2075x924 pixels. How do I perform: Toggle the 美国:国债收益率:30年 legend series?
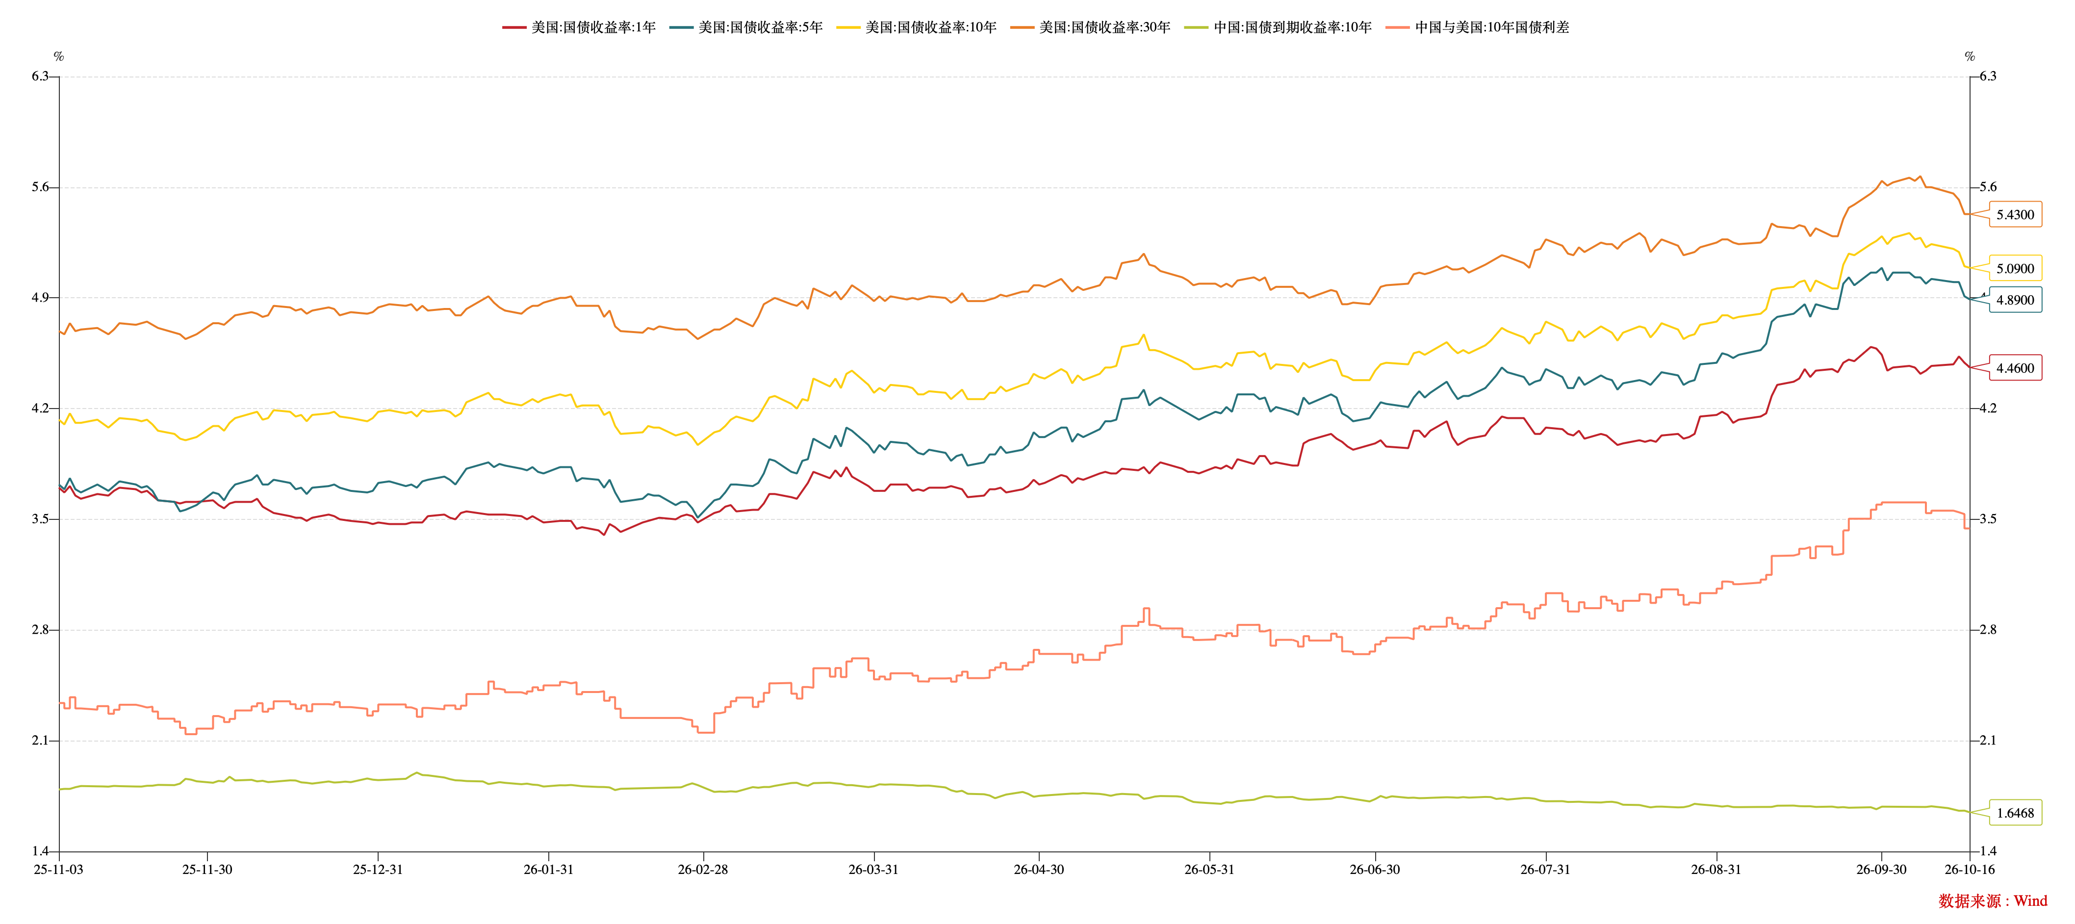(x=1091, y=27)
